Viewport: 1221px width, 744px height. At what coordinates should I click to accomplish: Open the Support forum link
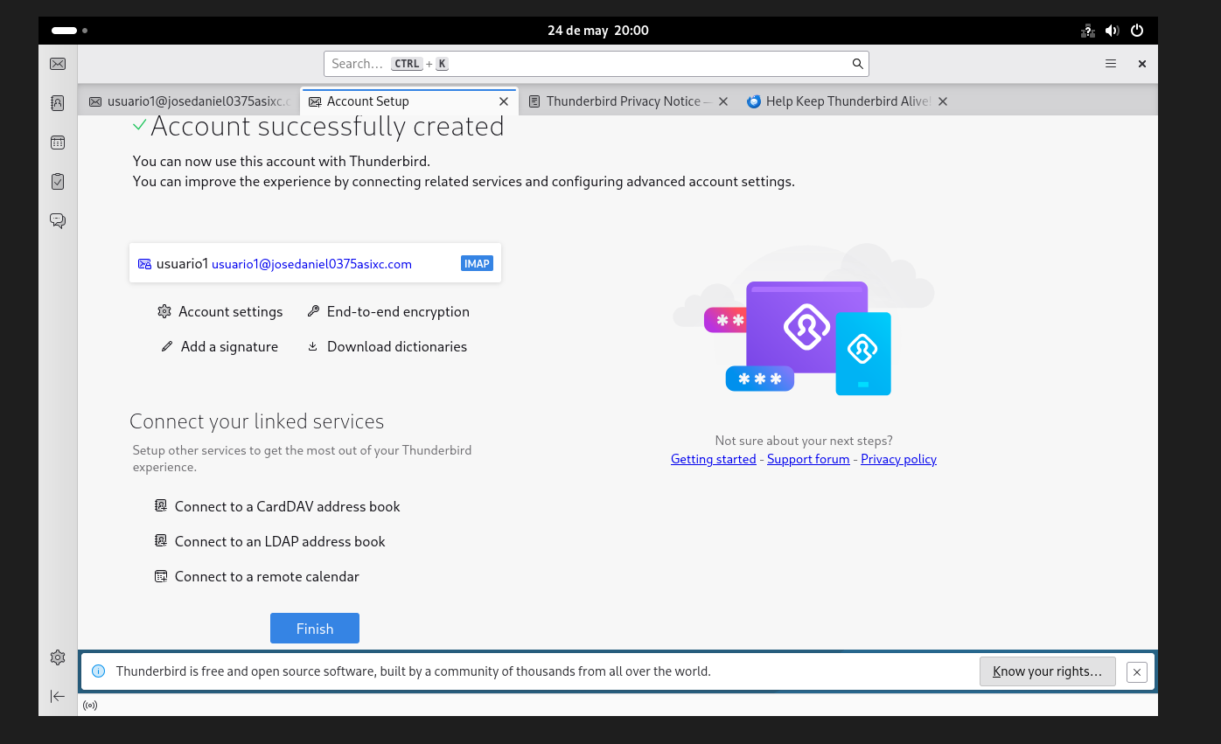[x=808, y=459]
